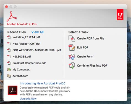The height and width of the screenshot is (104, 131).
Task: Click the red Adobe logo badge
Action: pos(120,15)
